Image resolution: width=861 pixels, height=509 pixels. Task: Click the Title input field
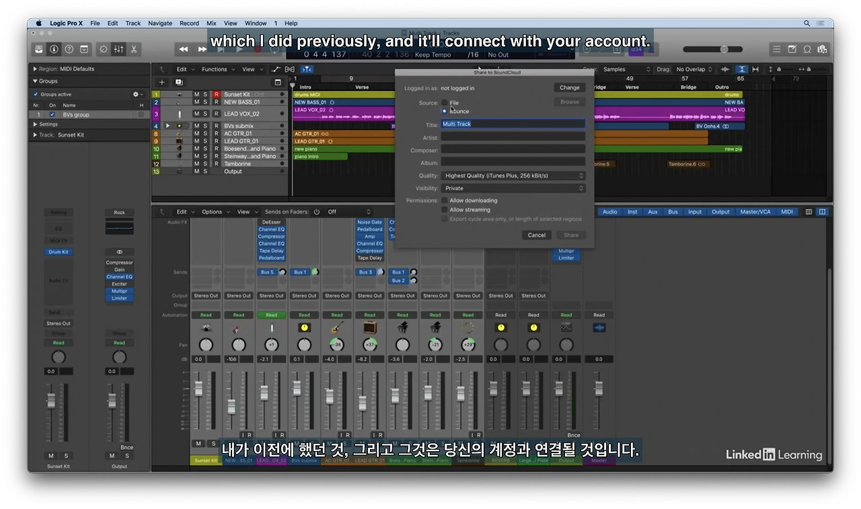[x=513, y=124]
